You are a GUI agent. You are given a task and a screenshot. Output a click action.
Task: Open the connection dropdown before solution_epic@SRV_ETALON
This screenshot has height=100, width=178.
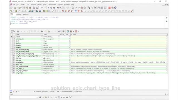[34, 91]
